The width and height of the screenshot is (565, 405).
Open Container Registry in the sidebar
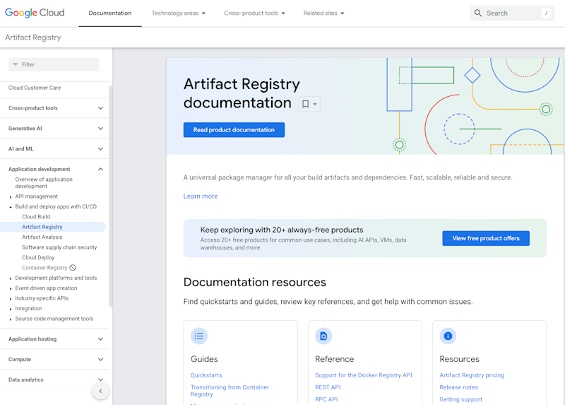(44, 268)
